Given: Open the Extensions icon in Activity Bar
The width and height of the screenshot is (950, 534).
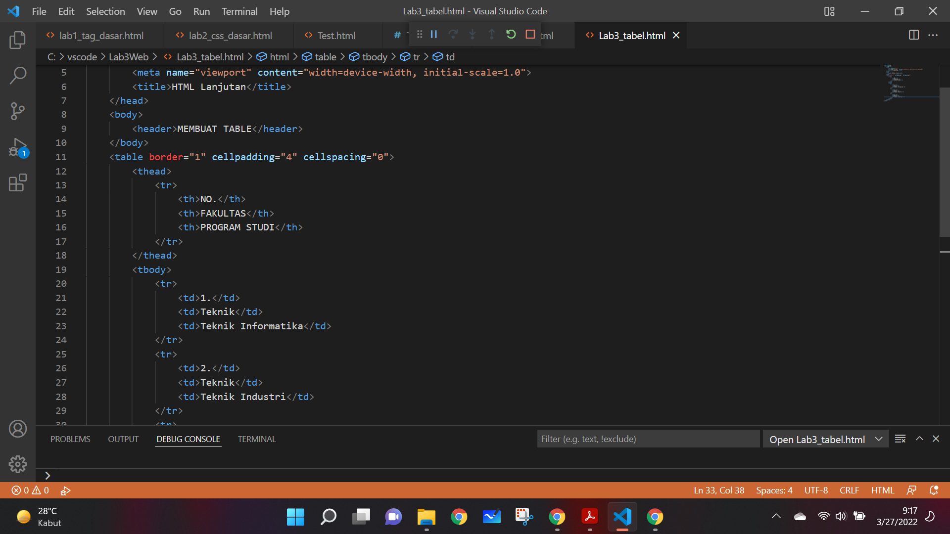Looking at the screenshot, I should [x=18, y=182].
